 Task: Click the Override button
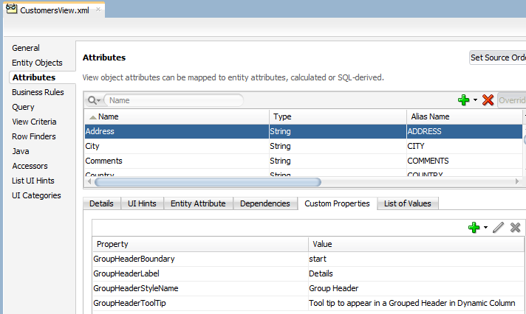pyautogui.click(x=511, y=100)
